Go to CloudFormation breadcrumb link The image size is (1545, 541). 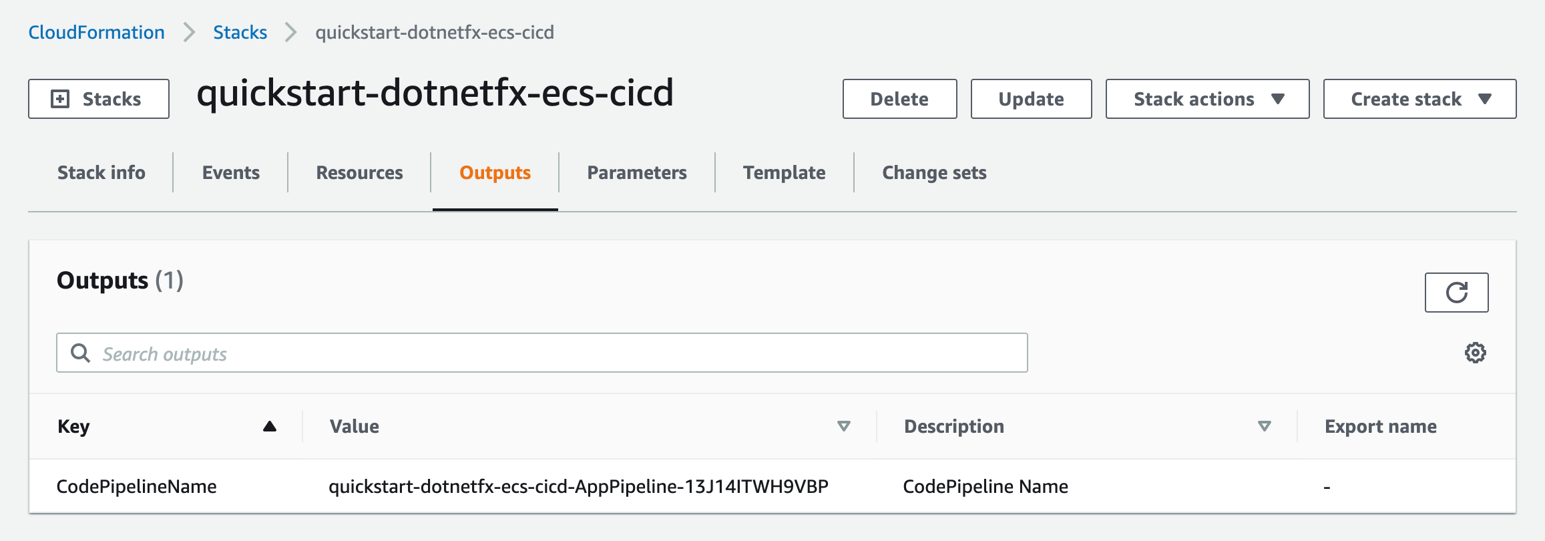click(96, 32)
